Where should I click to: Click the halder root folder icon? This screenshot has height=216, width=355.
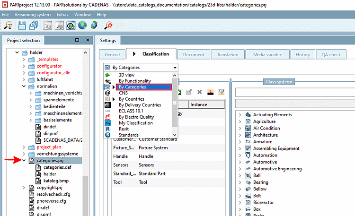point(25,52)
